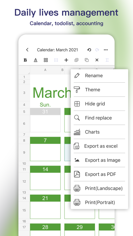This screenshot has height=236, width=133.
Task: Select column A header
Action: (x=45, y=70)
